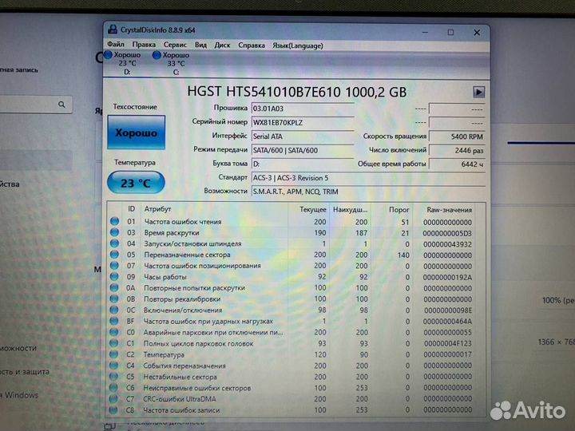This screenshot has height=431, width=575.
Task: Click status icon of row 0A Повторные попытки раскрутки
Action: point(114,287)
